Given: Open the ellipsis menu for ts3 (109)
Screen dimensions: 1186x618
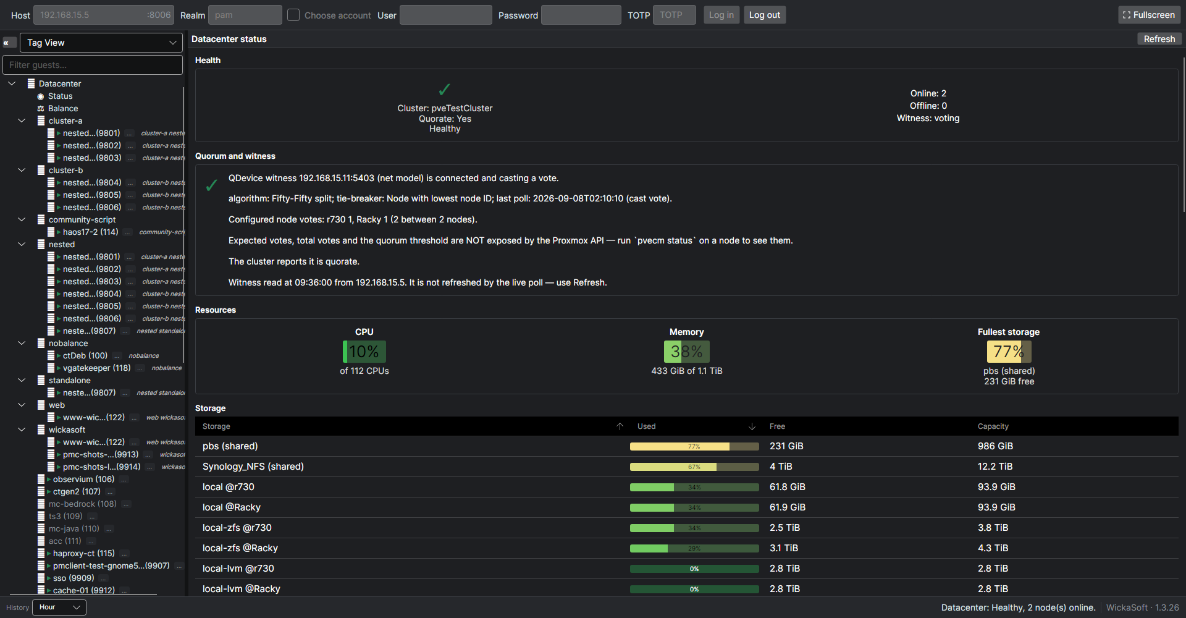Looking at the screenshot, I should click(92, 517).
